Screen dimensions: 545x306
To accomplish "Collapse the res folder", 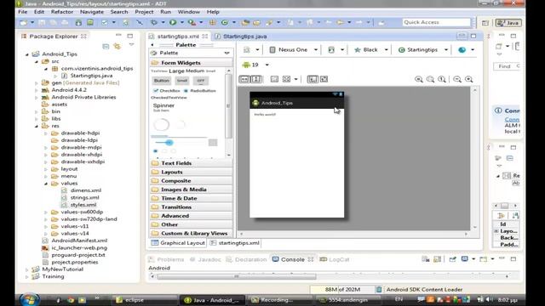I will [37, 126].
